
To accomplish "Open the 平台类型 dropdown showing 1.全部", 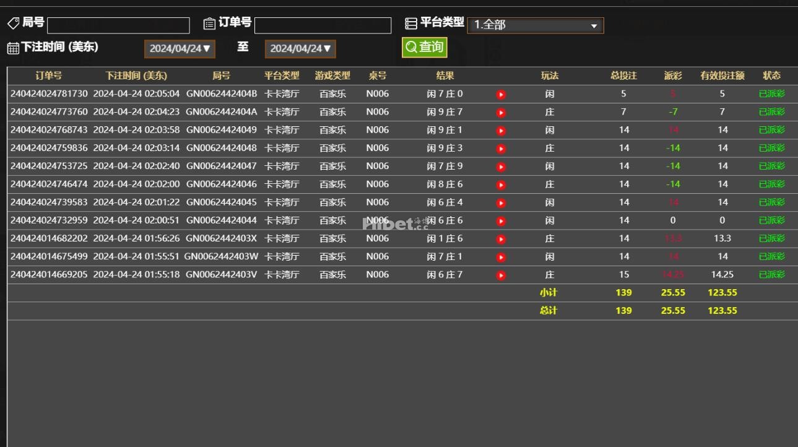I will (536, 25).
